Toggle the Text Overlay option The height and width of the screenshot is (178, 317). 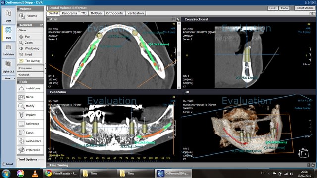[x=30, y=61]
